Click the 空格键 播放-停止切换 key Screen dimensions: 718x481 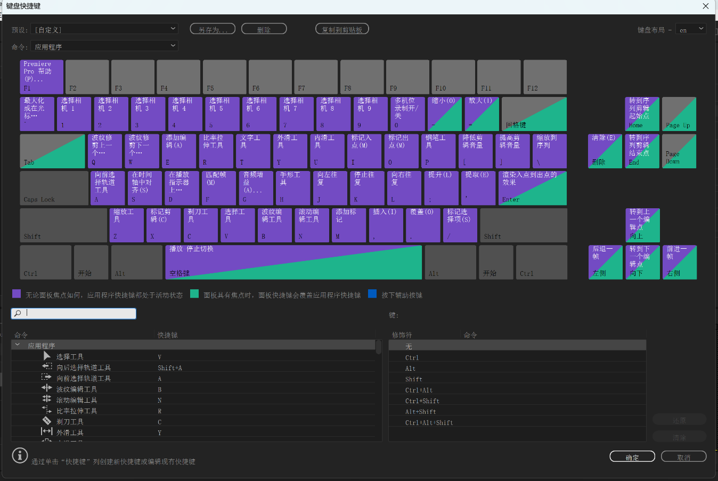[293, 262]
